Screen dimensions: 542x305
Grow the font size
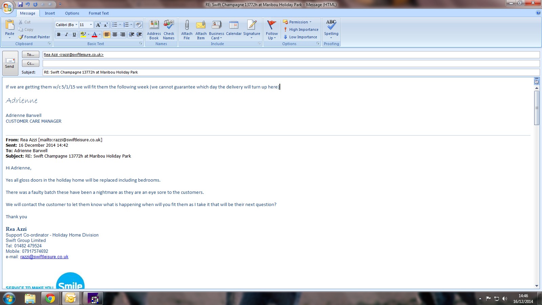pyautogui.click(x=98, y=25)
